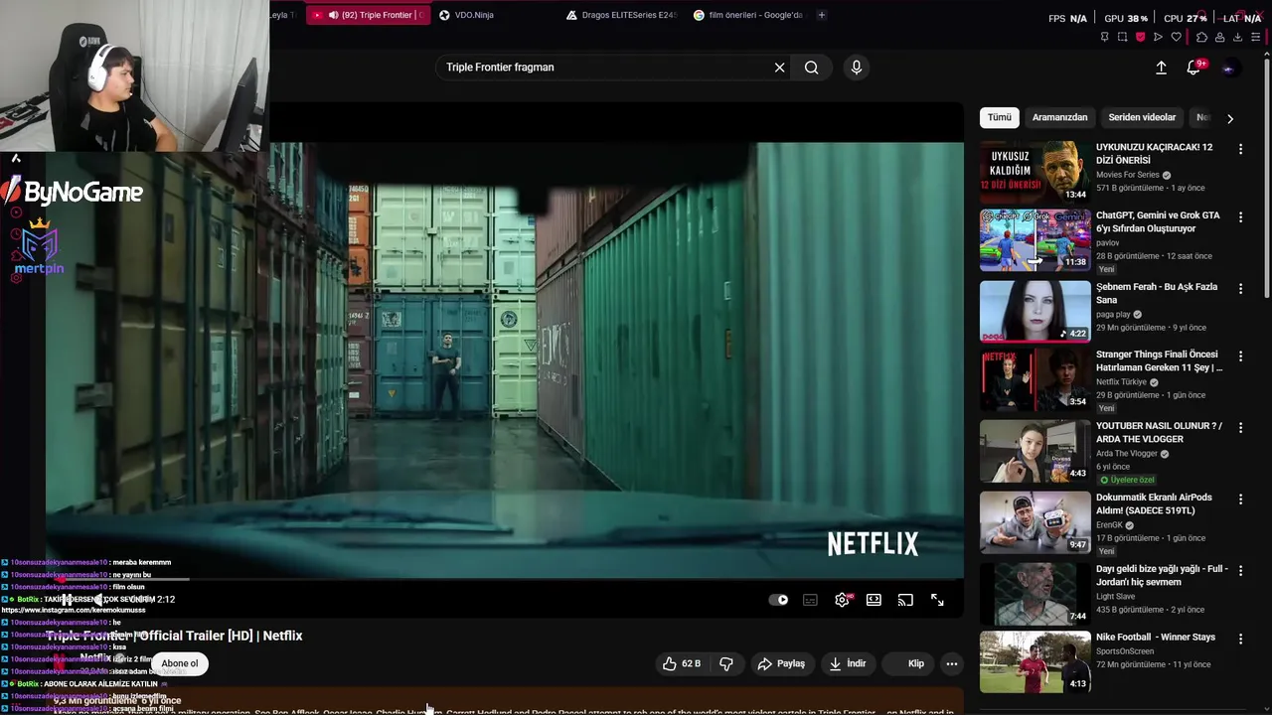Image resolution: width=1272 pixels, height=715 pixels.
Task: Switch to the film önerileri Google tab
Action: pyautogui.click(x=749, y=15)
